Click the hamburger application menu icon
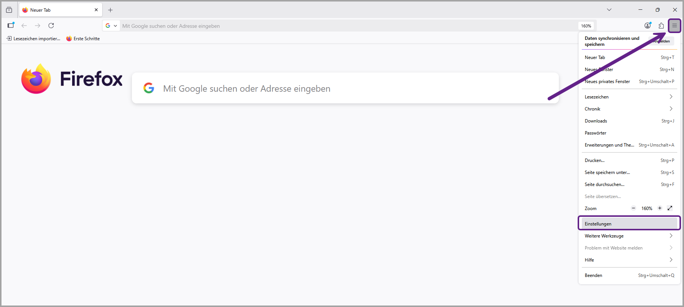The height and width of the screenshot is (307, 684). pyautogui.click(x=675, y=26)
